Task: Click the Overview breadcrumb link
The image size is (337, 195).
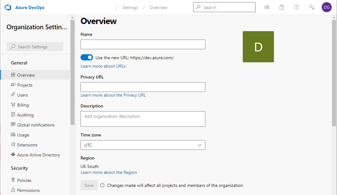Action: coord(159,7)
